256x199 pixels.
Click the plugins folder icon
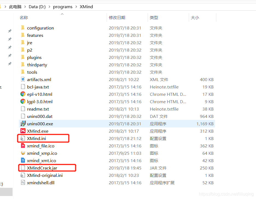(23, 57)
